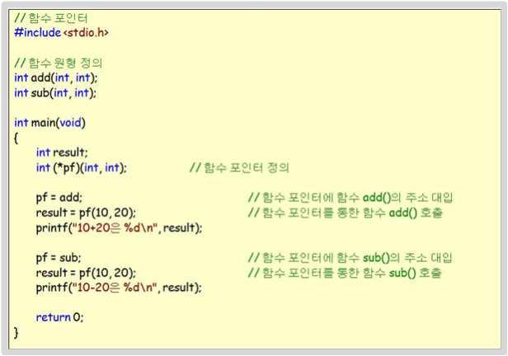The height and width of the screenshot is (356, 508).
Task: Click the pf = sub statement
Action: [59, 258]
